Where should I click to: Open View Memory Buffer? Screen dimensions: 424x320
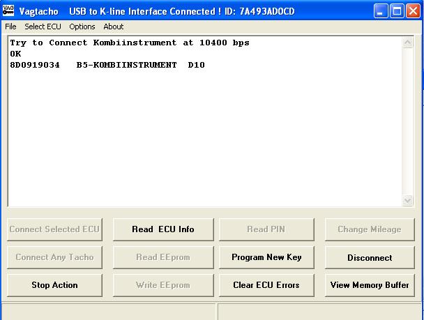click(x=370, y=285)
